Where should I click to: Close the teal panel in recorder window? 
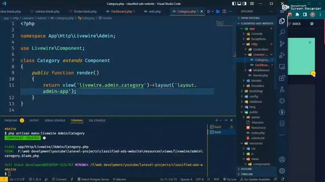pos(310,42)
